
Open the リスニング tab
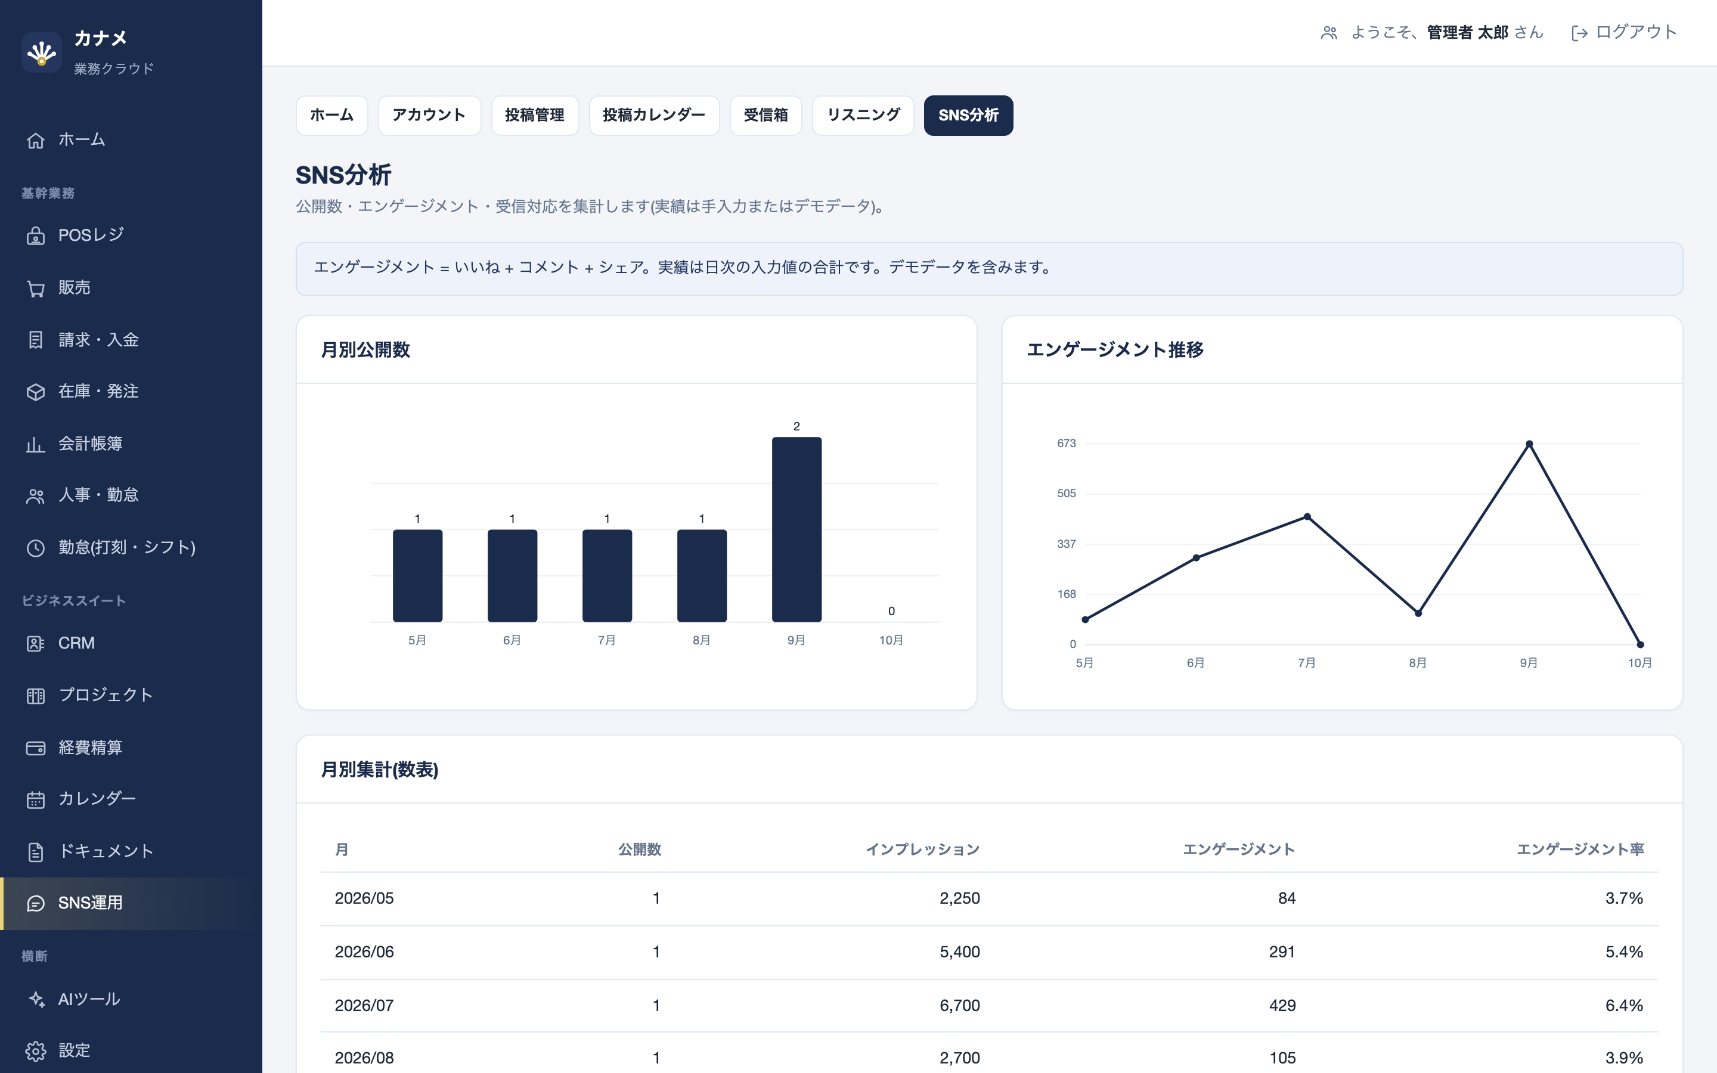point(863,115)
